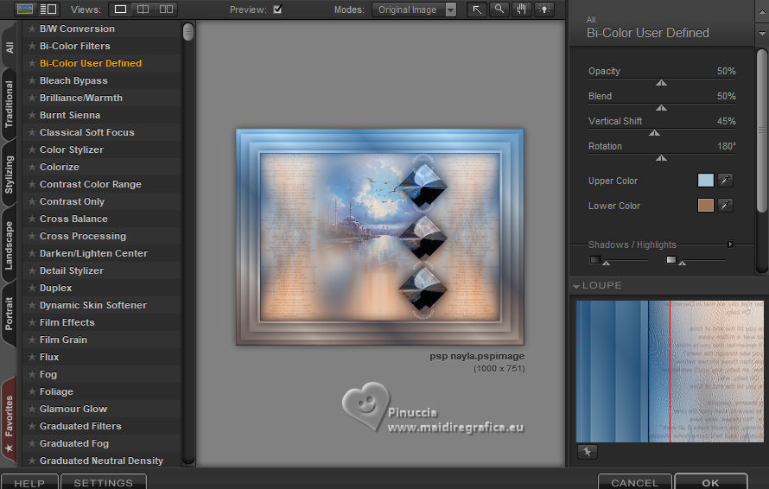
Task: Click the HELP button
Action: tap(29, 483)
